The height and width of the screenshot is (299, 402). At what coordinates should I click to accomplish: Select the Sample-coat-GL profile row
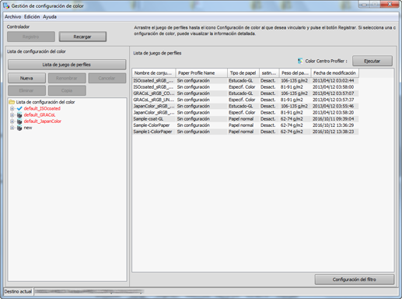[x=245, y=119]
